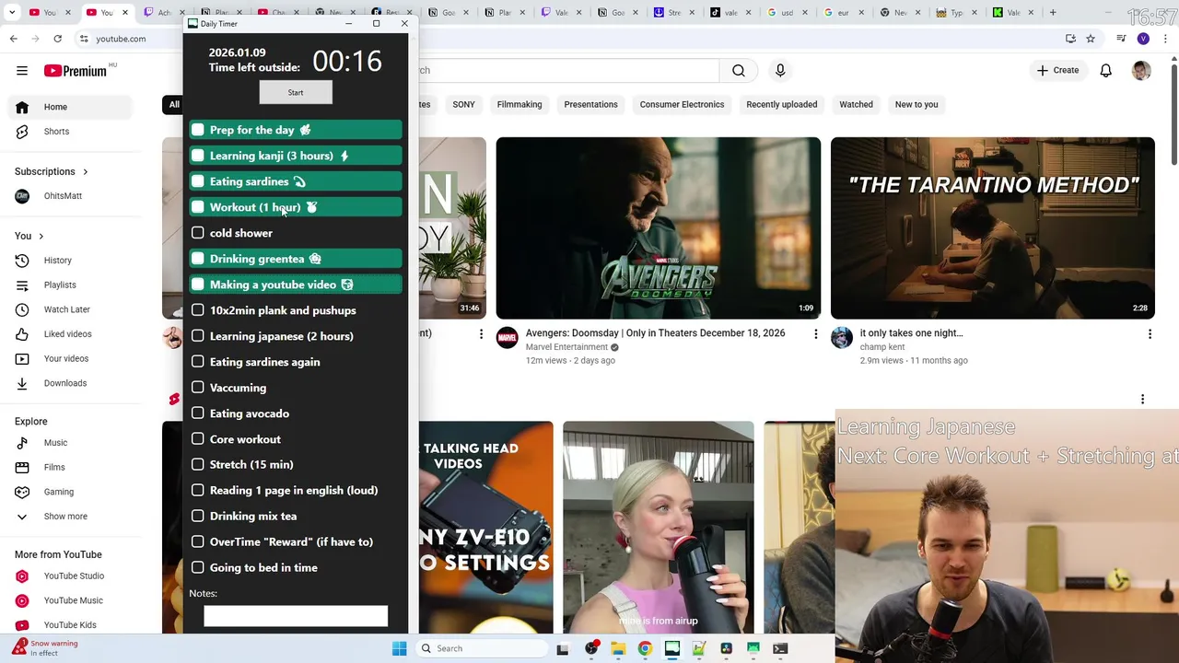Check Learning japanese (2 hours)
The image size is (1179, 663).
[197, 336]
